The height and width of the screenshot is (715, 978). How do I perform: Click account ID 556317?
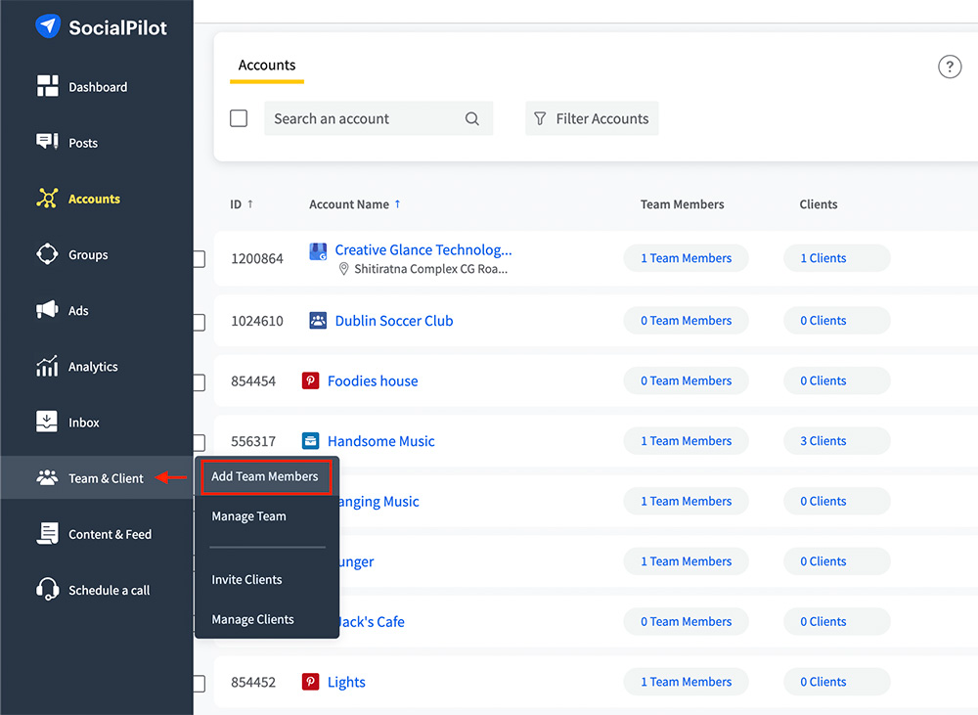[253, 442]
